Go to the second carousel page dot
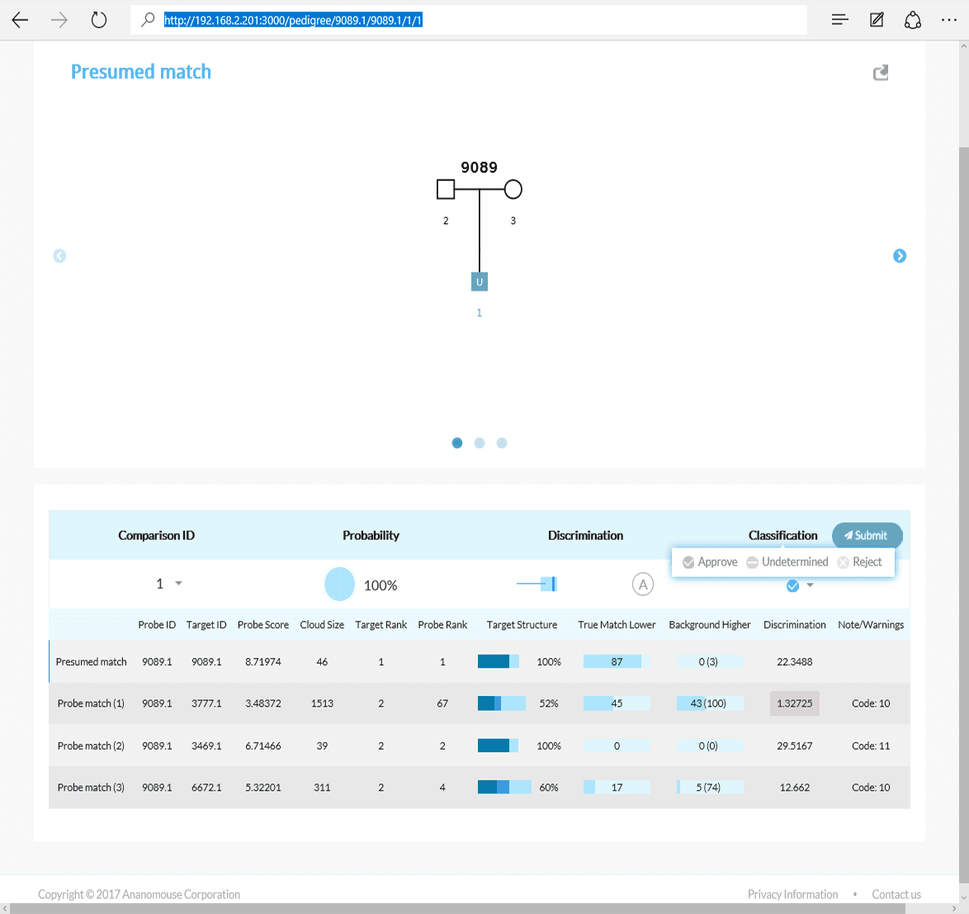969x914 pixels. click(x=480, y=443)
